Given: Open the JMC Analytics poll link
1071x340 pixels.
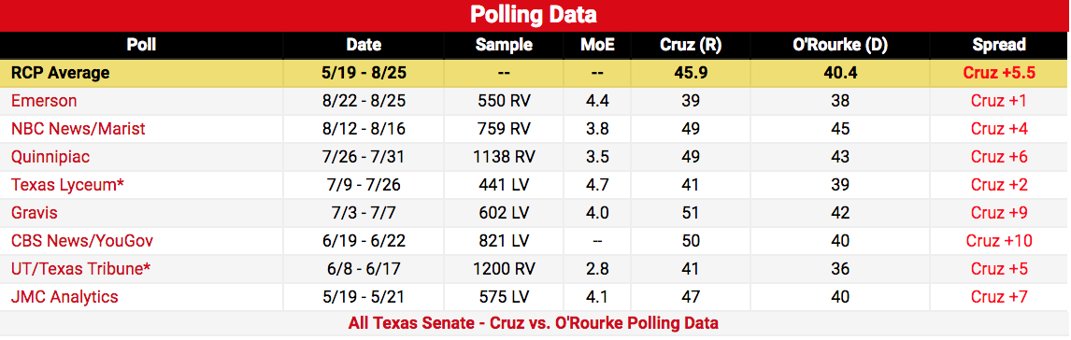Looking at the screenshot, I should [x=64, y=297].
